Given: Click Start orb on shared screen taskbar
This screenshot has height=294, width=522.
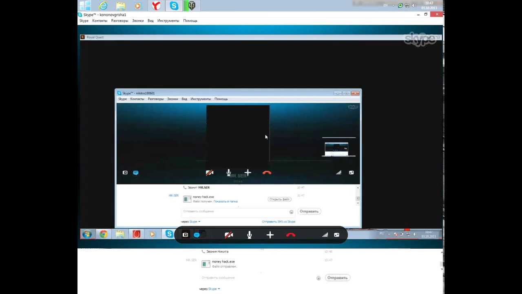Looking at the screenshot, I should point(87,234).
